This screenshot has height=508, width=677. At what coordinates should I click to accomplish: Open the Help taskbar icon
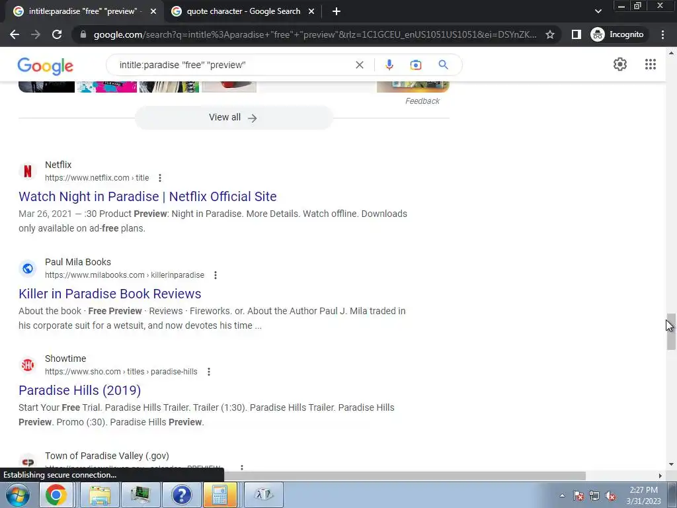pyautogui.click(x=182, y=495)
